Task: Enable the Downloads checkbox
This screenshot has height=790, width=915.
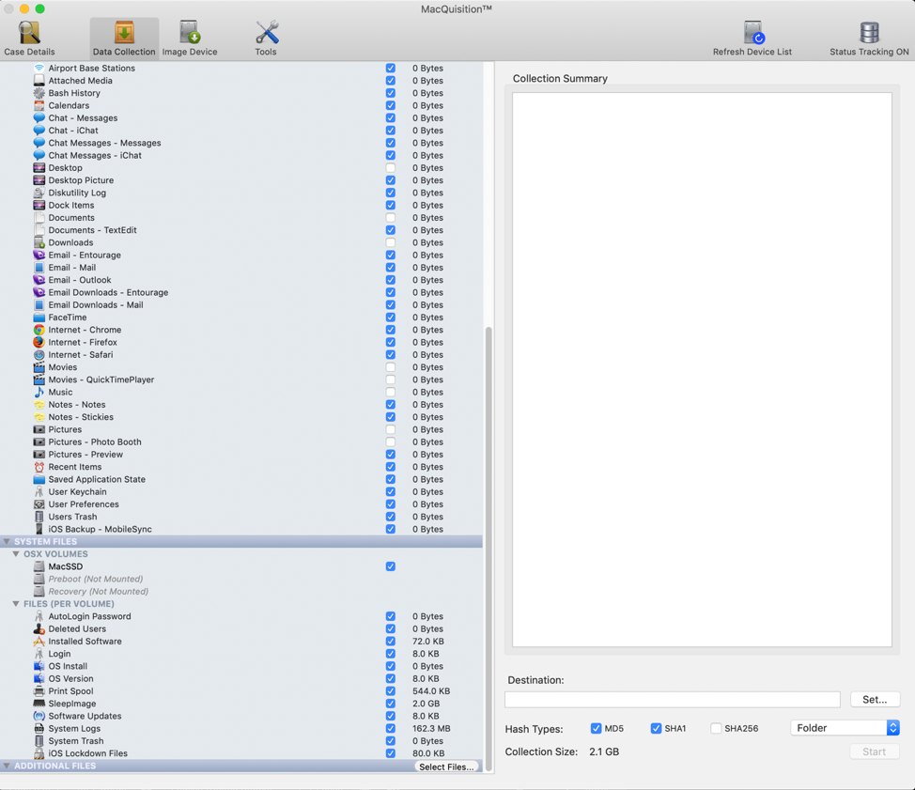Action: pyautogui.click(x=391, y=242)
